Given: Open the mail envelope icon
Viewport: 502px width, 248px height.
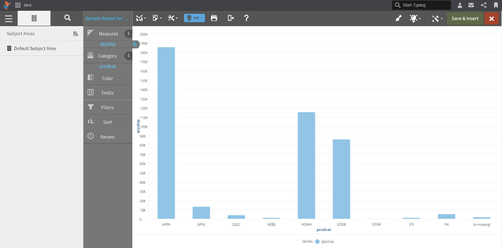Looking at the screenshot, I should tap(471, 5).
